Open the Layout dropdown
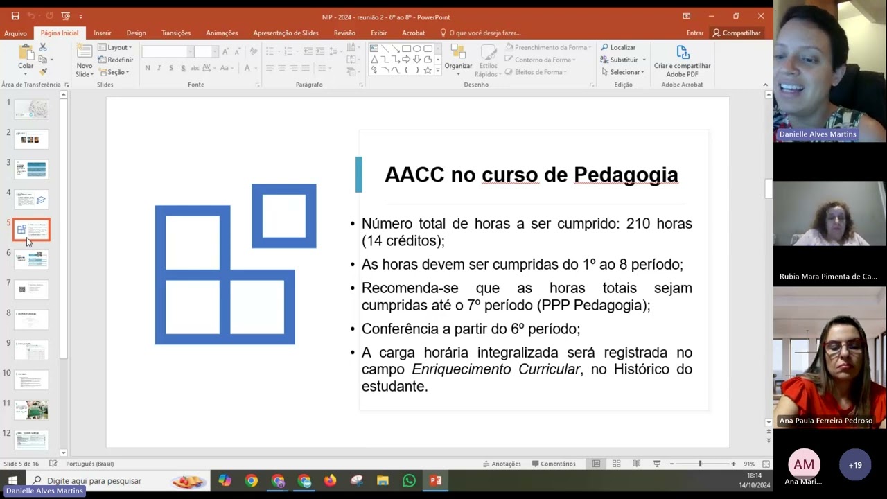The image size is (887, 499). [115, 48]
